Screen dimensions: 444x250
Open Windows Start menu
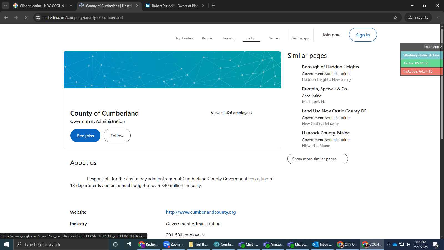tap(7, 244)
